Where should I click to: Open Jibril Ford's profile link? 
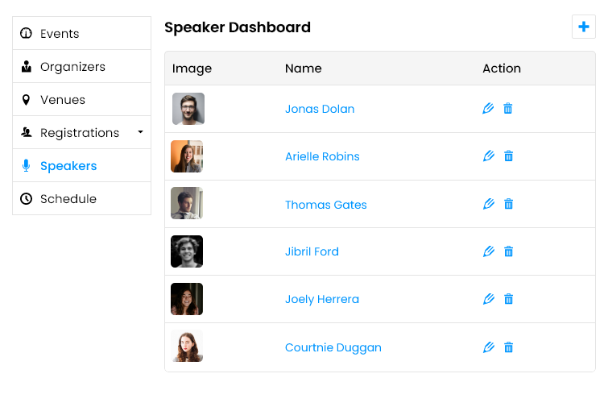312,251
